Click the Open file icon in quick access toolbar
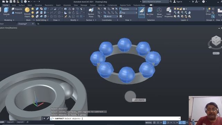This screenshot has height=125, width=222. click(x=7, y=1)
